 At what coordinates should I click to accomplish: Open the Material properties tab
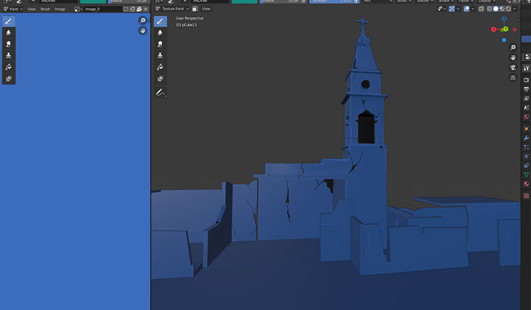526,184
